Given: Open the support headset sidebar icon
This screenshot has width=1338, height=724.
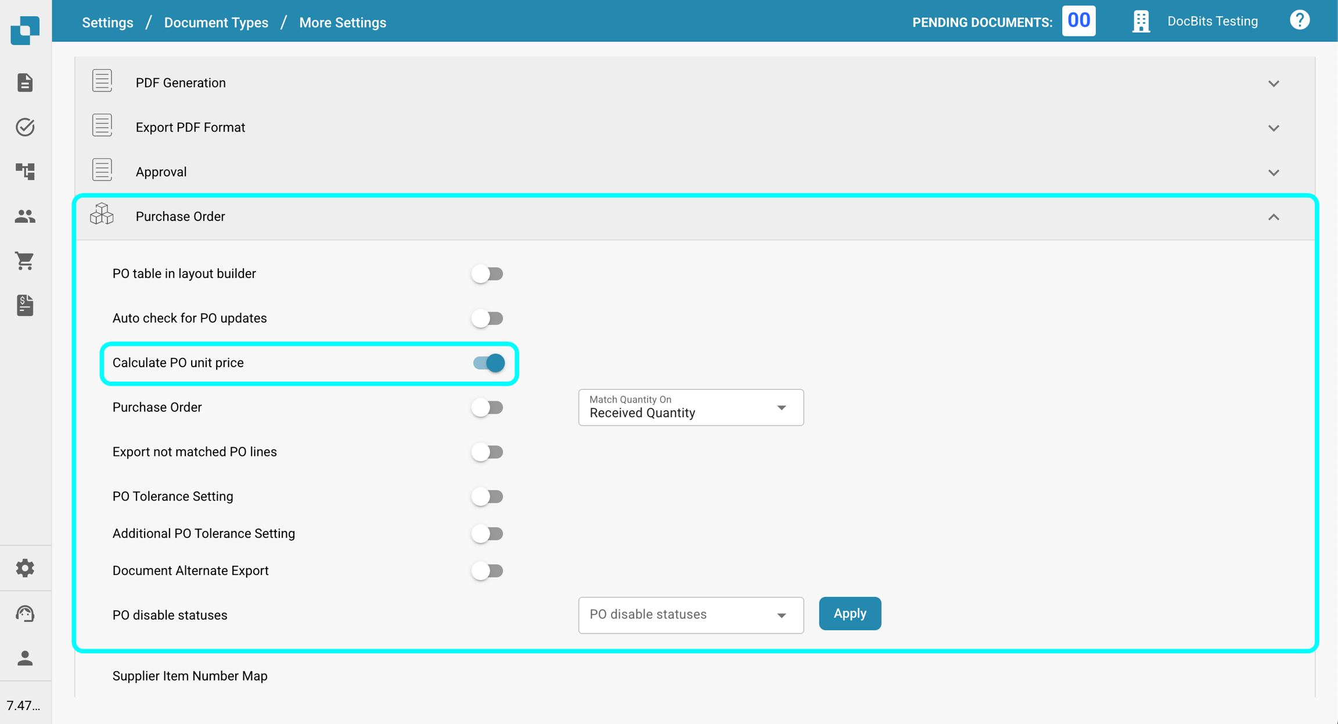Looking at the screenshot, I should (25, 613).
